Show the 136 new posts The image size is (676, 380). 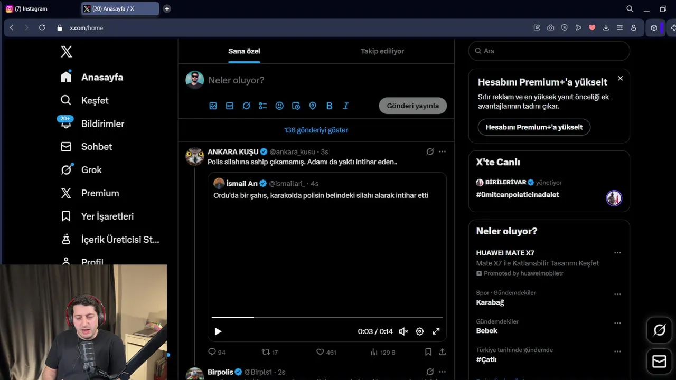316,130
